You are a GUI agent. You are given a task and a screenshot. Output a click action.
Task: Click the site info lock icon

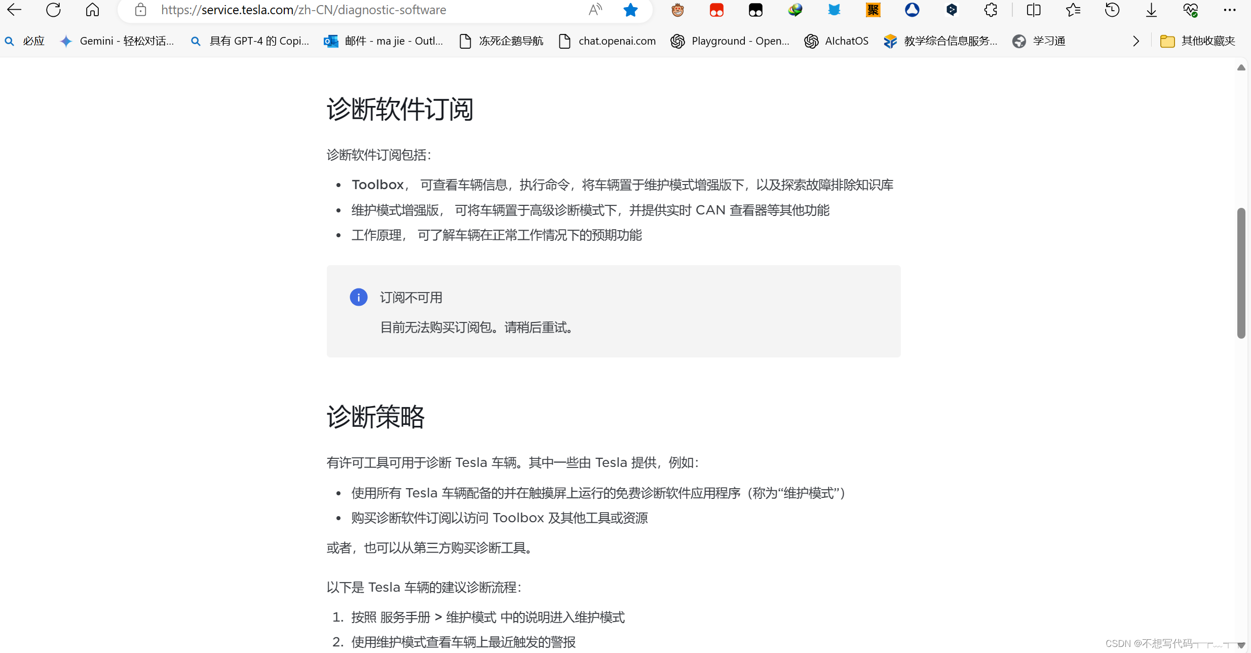(141, 10)
